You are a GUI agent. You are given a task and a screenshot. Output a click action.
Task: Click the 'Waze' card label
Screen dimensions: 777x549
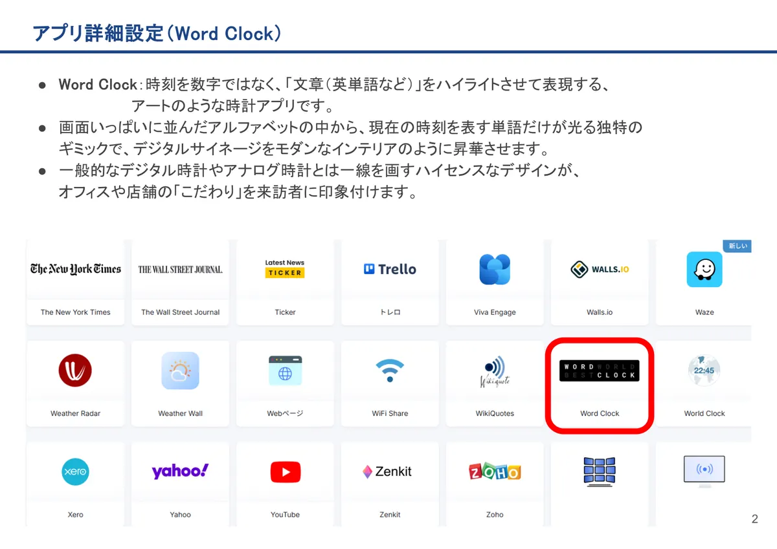pyautogui.click(x=704, y=312)
